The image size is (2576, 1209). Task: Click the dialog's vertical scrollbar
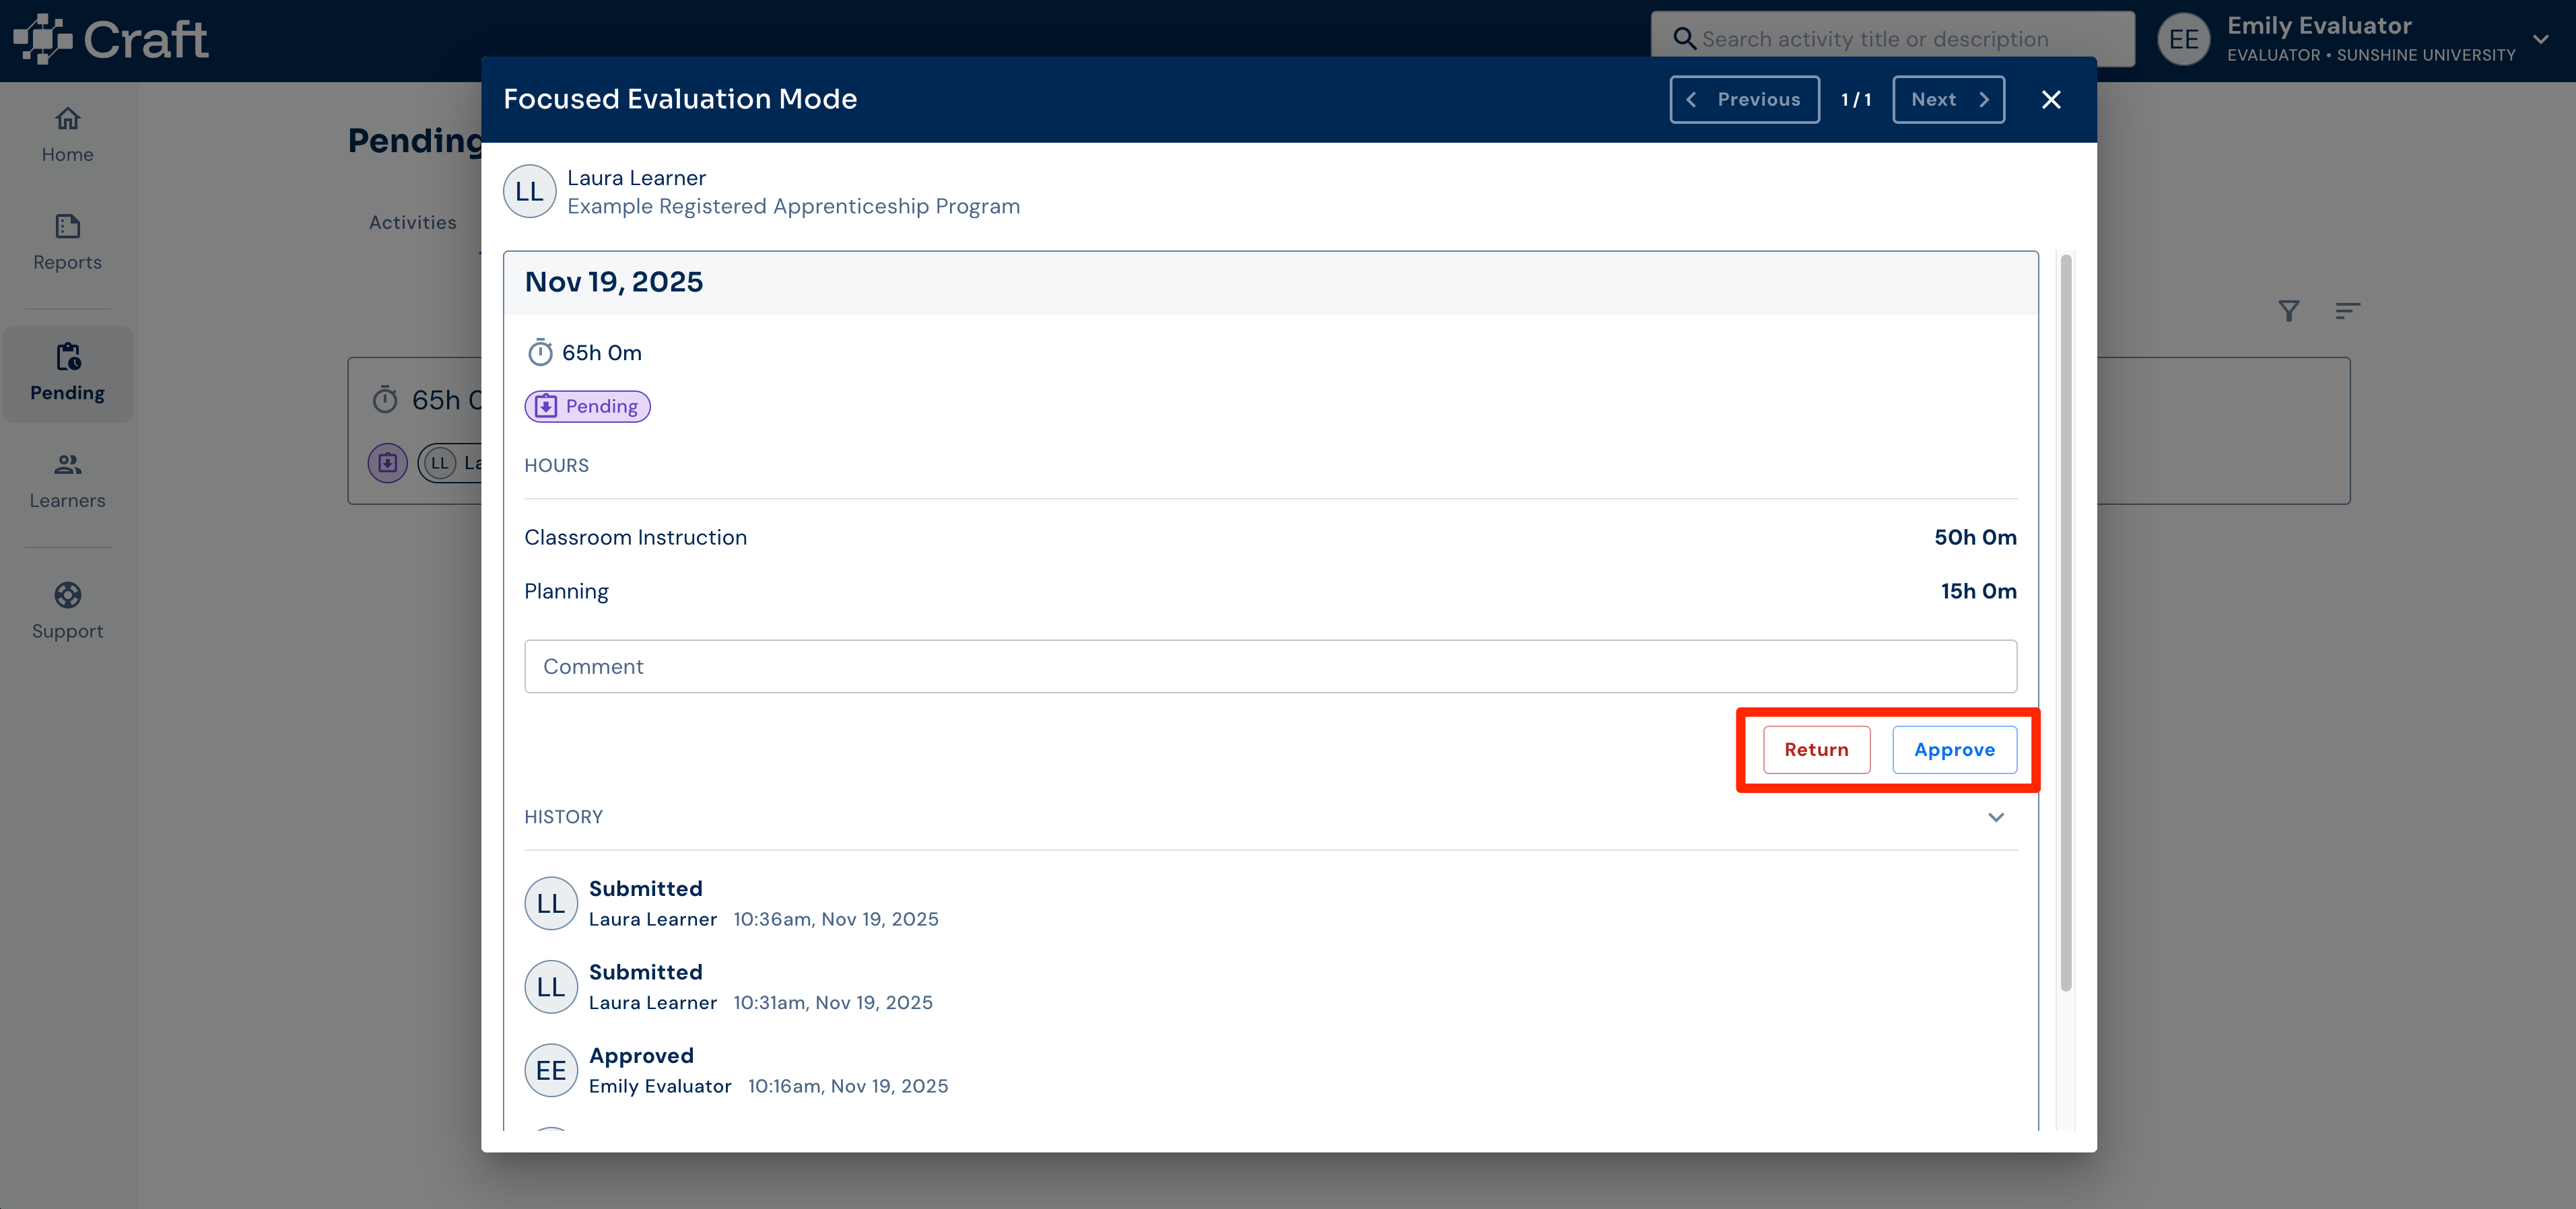(x=2065, y=622)
